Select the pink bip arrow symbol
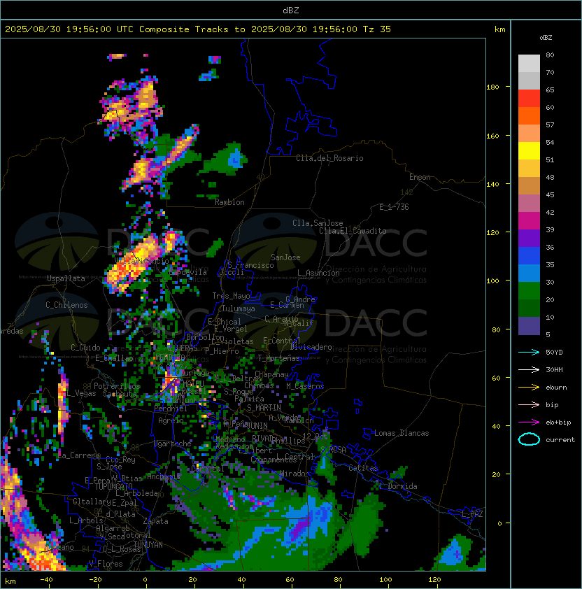The width and height of the screenshot is (582, 589). point(529,404)
